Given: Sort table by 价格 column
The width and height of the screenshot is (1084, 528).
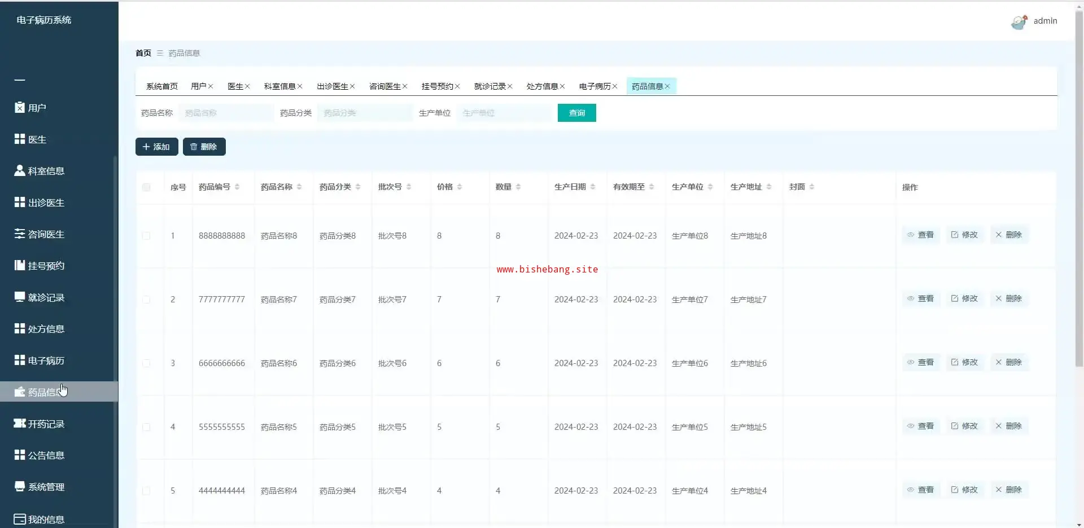Looking at the screenshot, I should [x=460, y=187].
